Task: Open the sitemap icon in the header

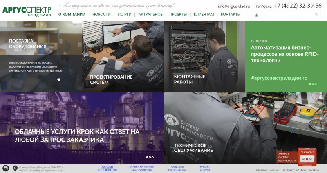Action: pyautogui.click(x=256, y=15)
